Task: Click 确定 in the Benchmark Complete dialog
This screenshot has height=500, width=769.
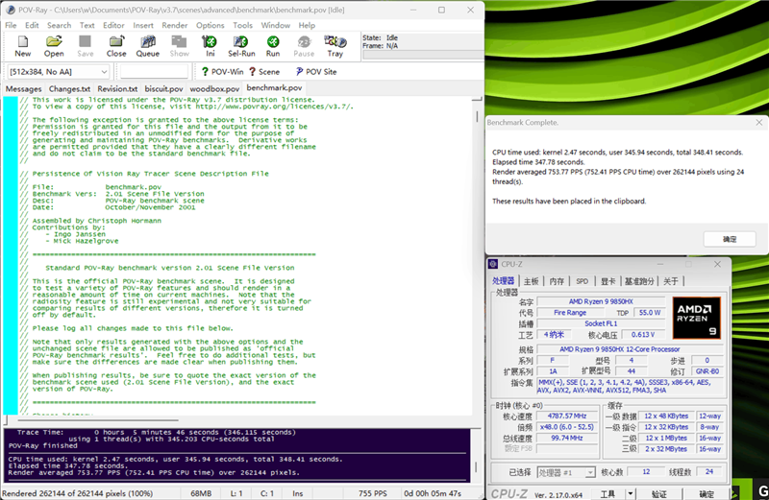Action: [730, 239]
